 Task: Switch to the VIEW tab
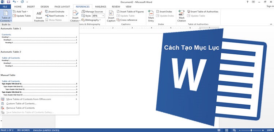[x=129, y=7]
